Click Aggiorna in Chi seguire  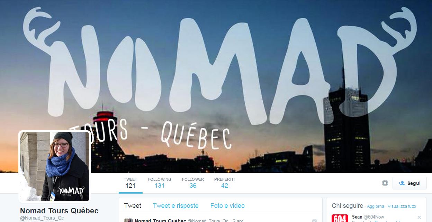click(x=376, y=206)
